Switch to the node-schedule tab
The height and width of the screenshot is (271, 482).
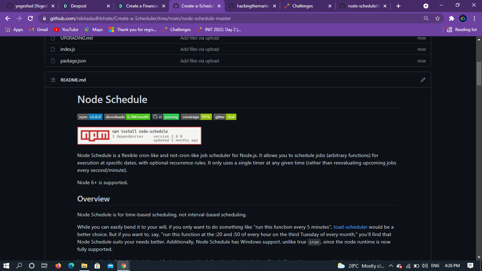tap(363, 6)
